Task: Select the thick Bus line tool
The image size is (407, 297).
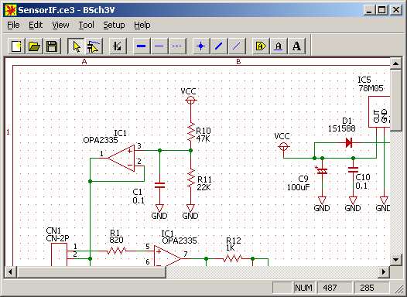Action: (142, 46)
